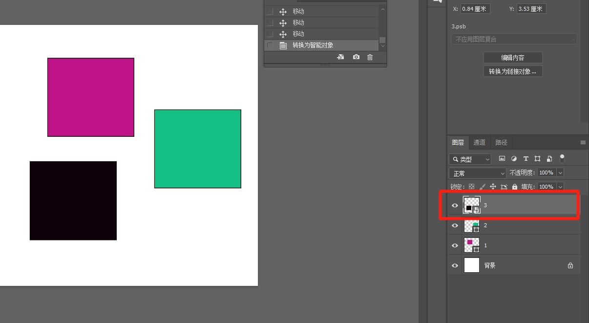
Task: Open the Layers panel options menu
Action: click(583, 143)
